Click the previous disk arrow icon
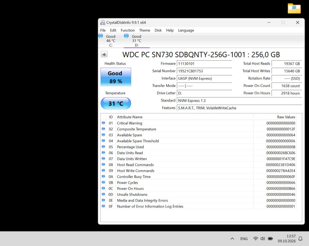Screen dimensions: 309x246 coord(104,54)
